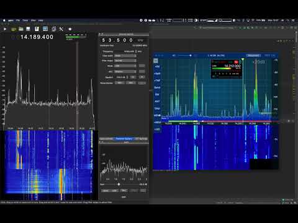Click the 14.189.400 frequency display

coord(37,37)
